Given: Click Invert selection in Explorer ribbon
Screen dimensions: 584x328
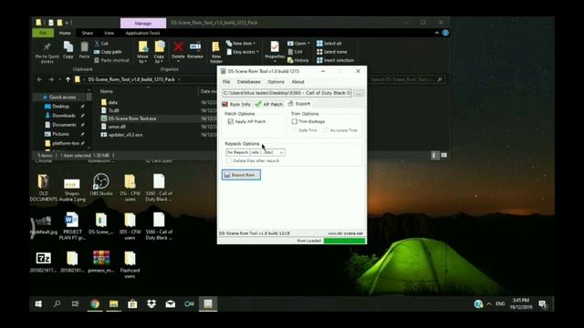Looking at the screenshot, I should [x=335, y=60].
